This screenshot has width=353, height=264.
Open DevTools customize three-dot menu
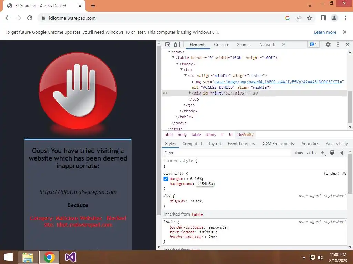pyautogui.click(x=338, y=44)
